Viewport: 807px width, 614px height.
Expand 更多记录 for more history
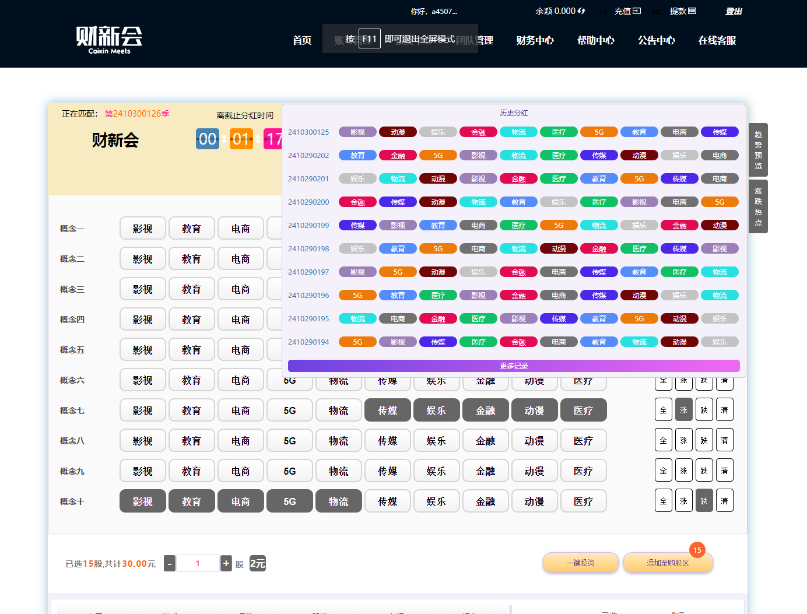coord(514,366)
